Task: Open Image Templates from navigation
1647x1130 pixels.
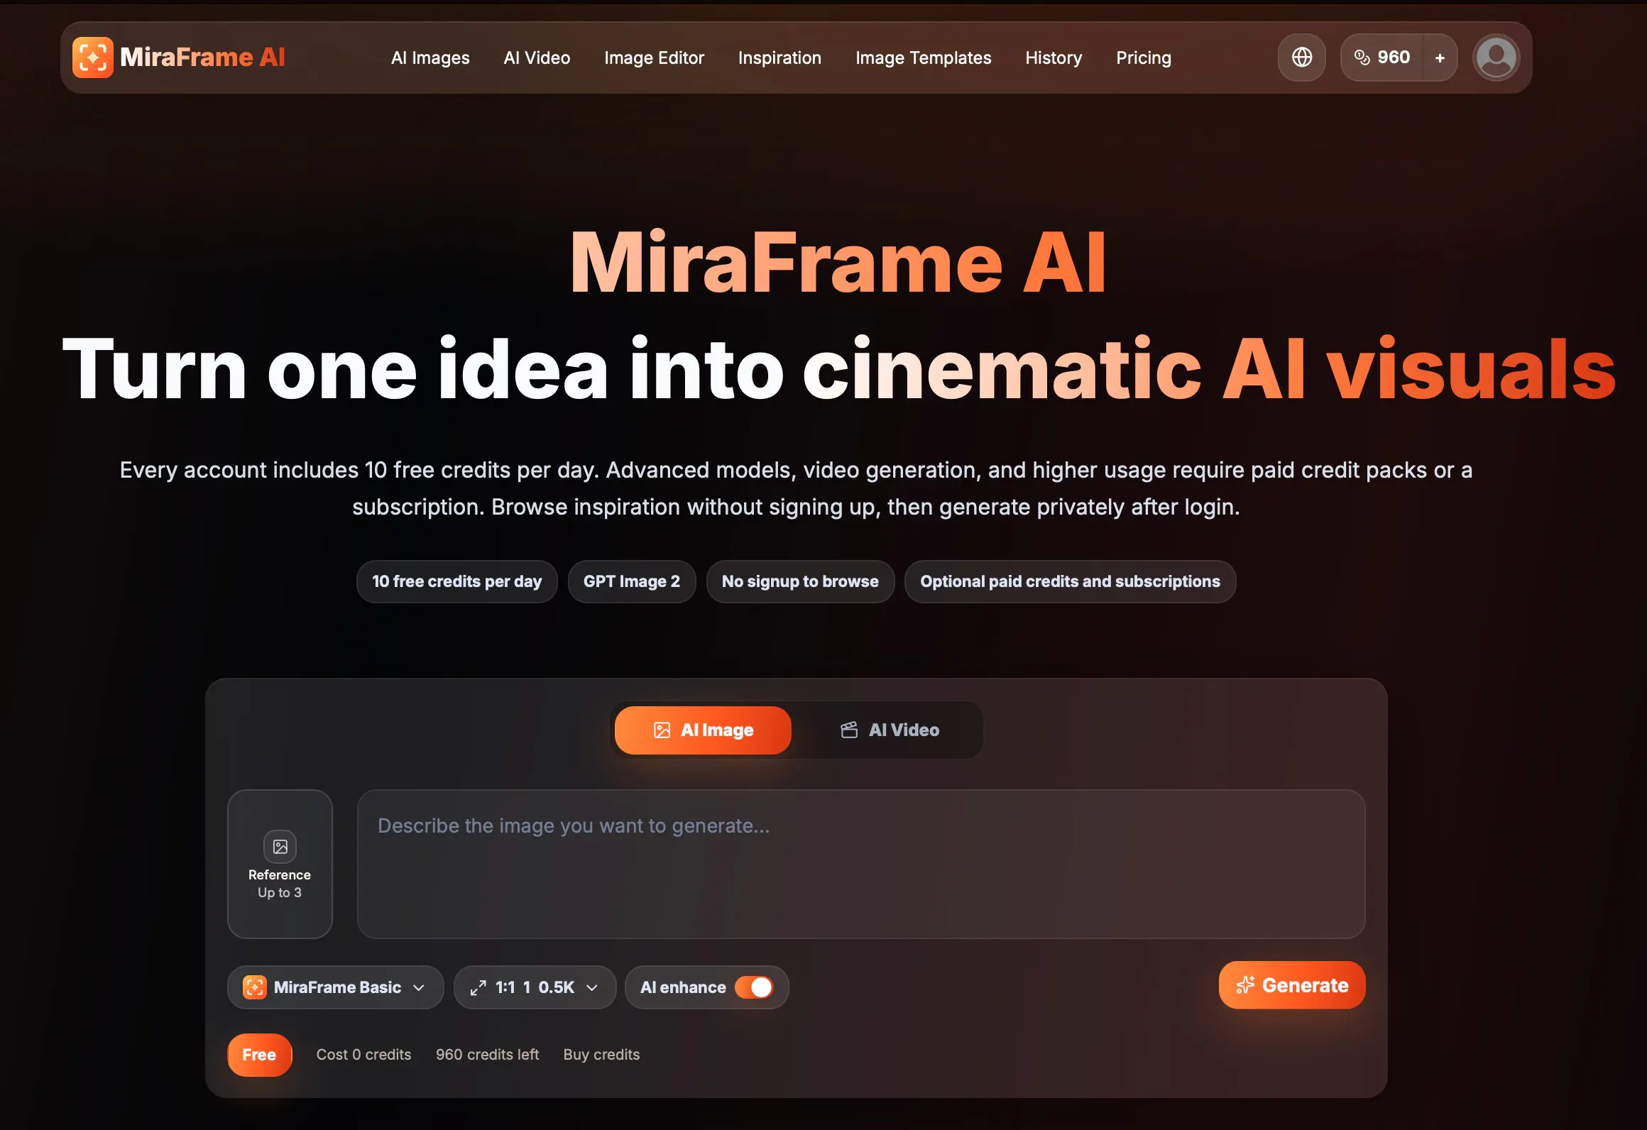Action: 923,57
